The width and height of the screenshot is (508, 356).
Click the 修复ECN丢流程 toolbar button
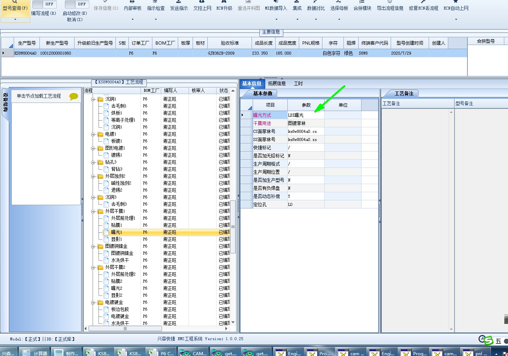tap(423, 6)
